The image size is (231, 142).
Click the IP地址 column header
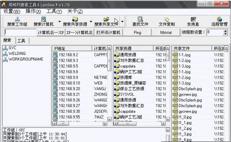pos(72,48)
